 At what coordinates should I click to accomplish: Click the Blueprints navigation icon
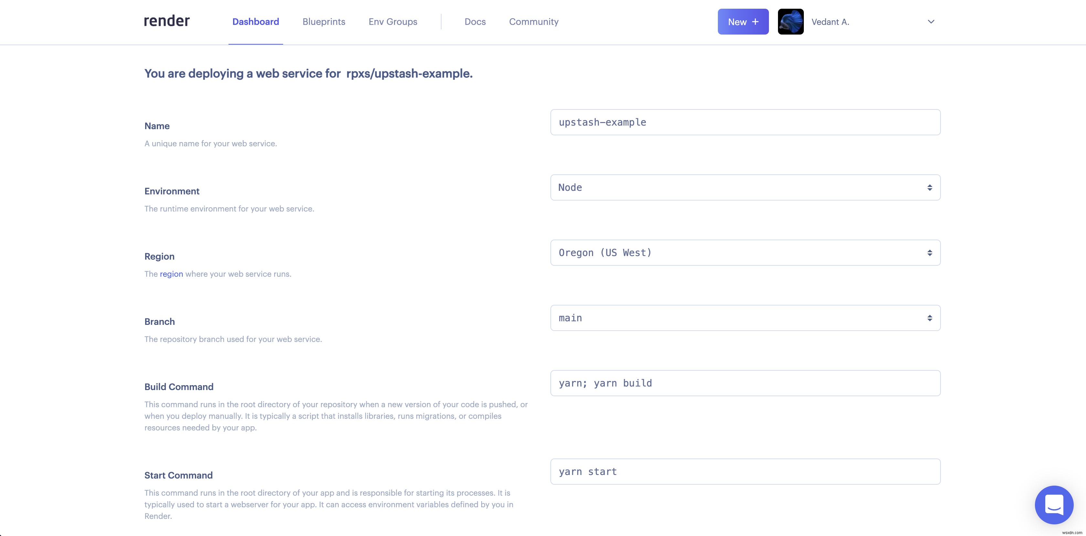pos(323,21)
